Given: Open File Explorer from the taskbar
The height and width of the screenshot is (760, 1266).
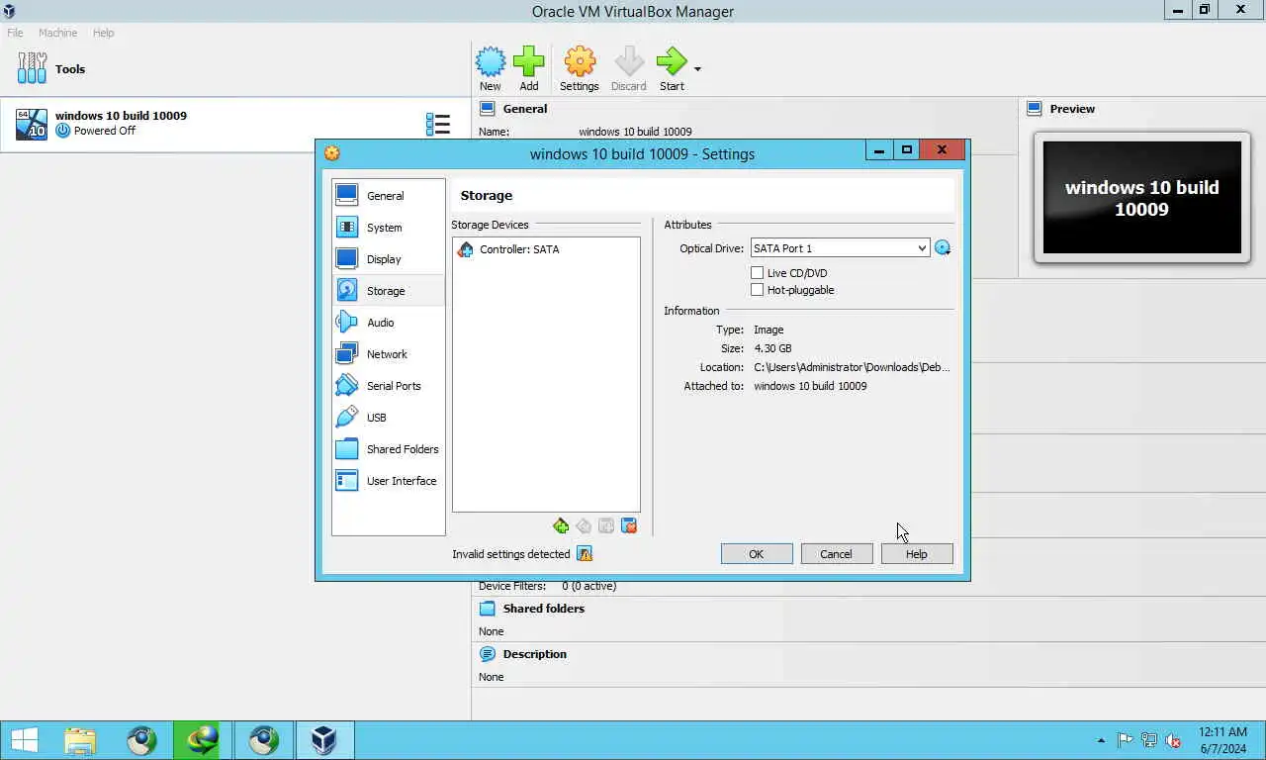Looking at the screenshot, I should click(80, 740).
